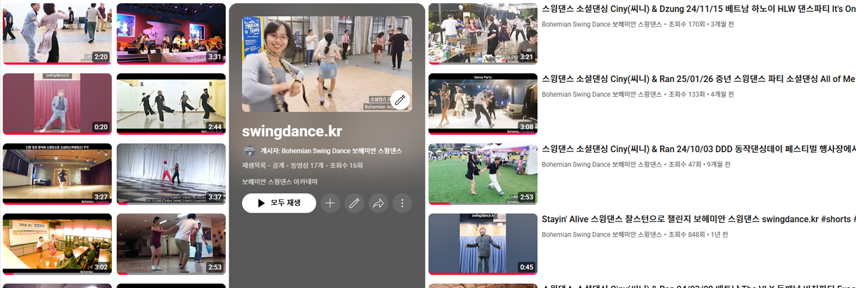The height and width of the screenshot is (288, 856).
Task: Open the playlist thumbnail with 3:21 duration
Action: tap(483, 33)
